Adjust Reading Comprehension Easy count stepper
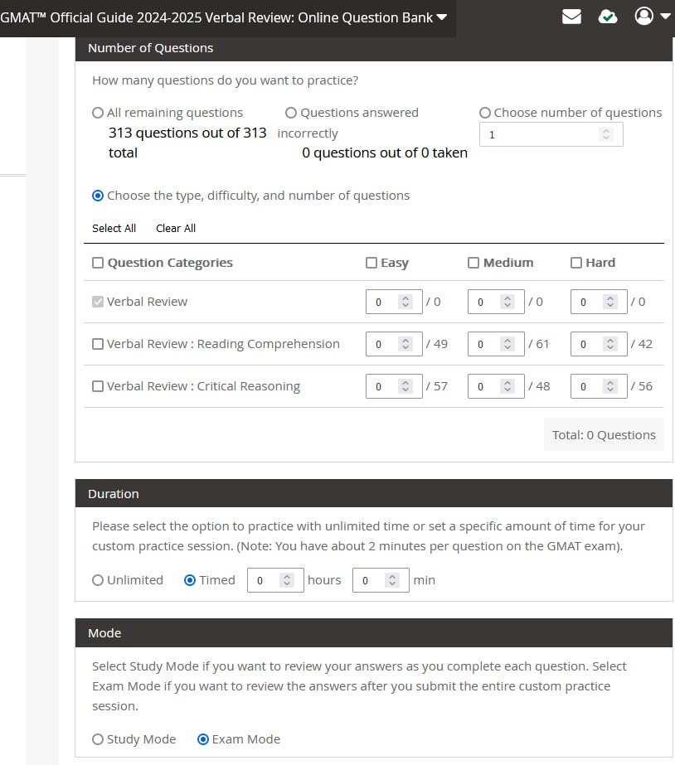 [405, 344]
